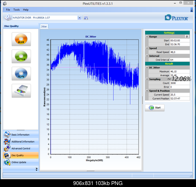196x187 pixels.
Task: Select Disc Quality in sidebar
Action: (21, 155)
